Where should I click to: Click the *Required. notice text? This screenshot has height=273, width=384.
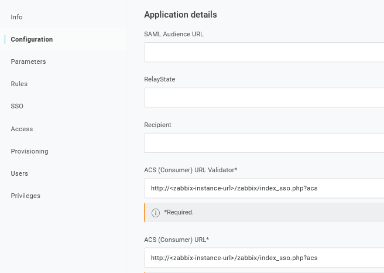tap(179, 213)
